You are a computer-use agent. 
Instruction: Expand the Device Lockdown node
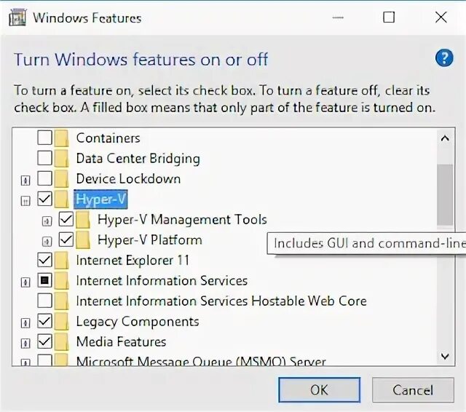click(25, 179)
